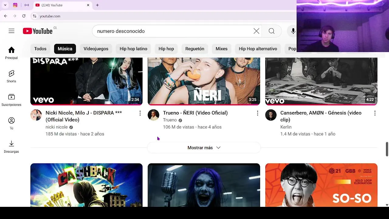Select the Videojuegos filter chip
The height and width of the screenshot is (219, 389).
pos(96,49)
